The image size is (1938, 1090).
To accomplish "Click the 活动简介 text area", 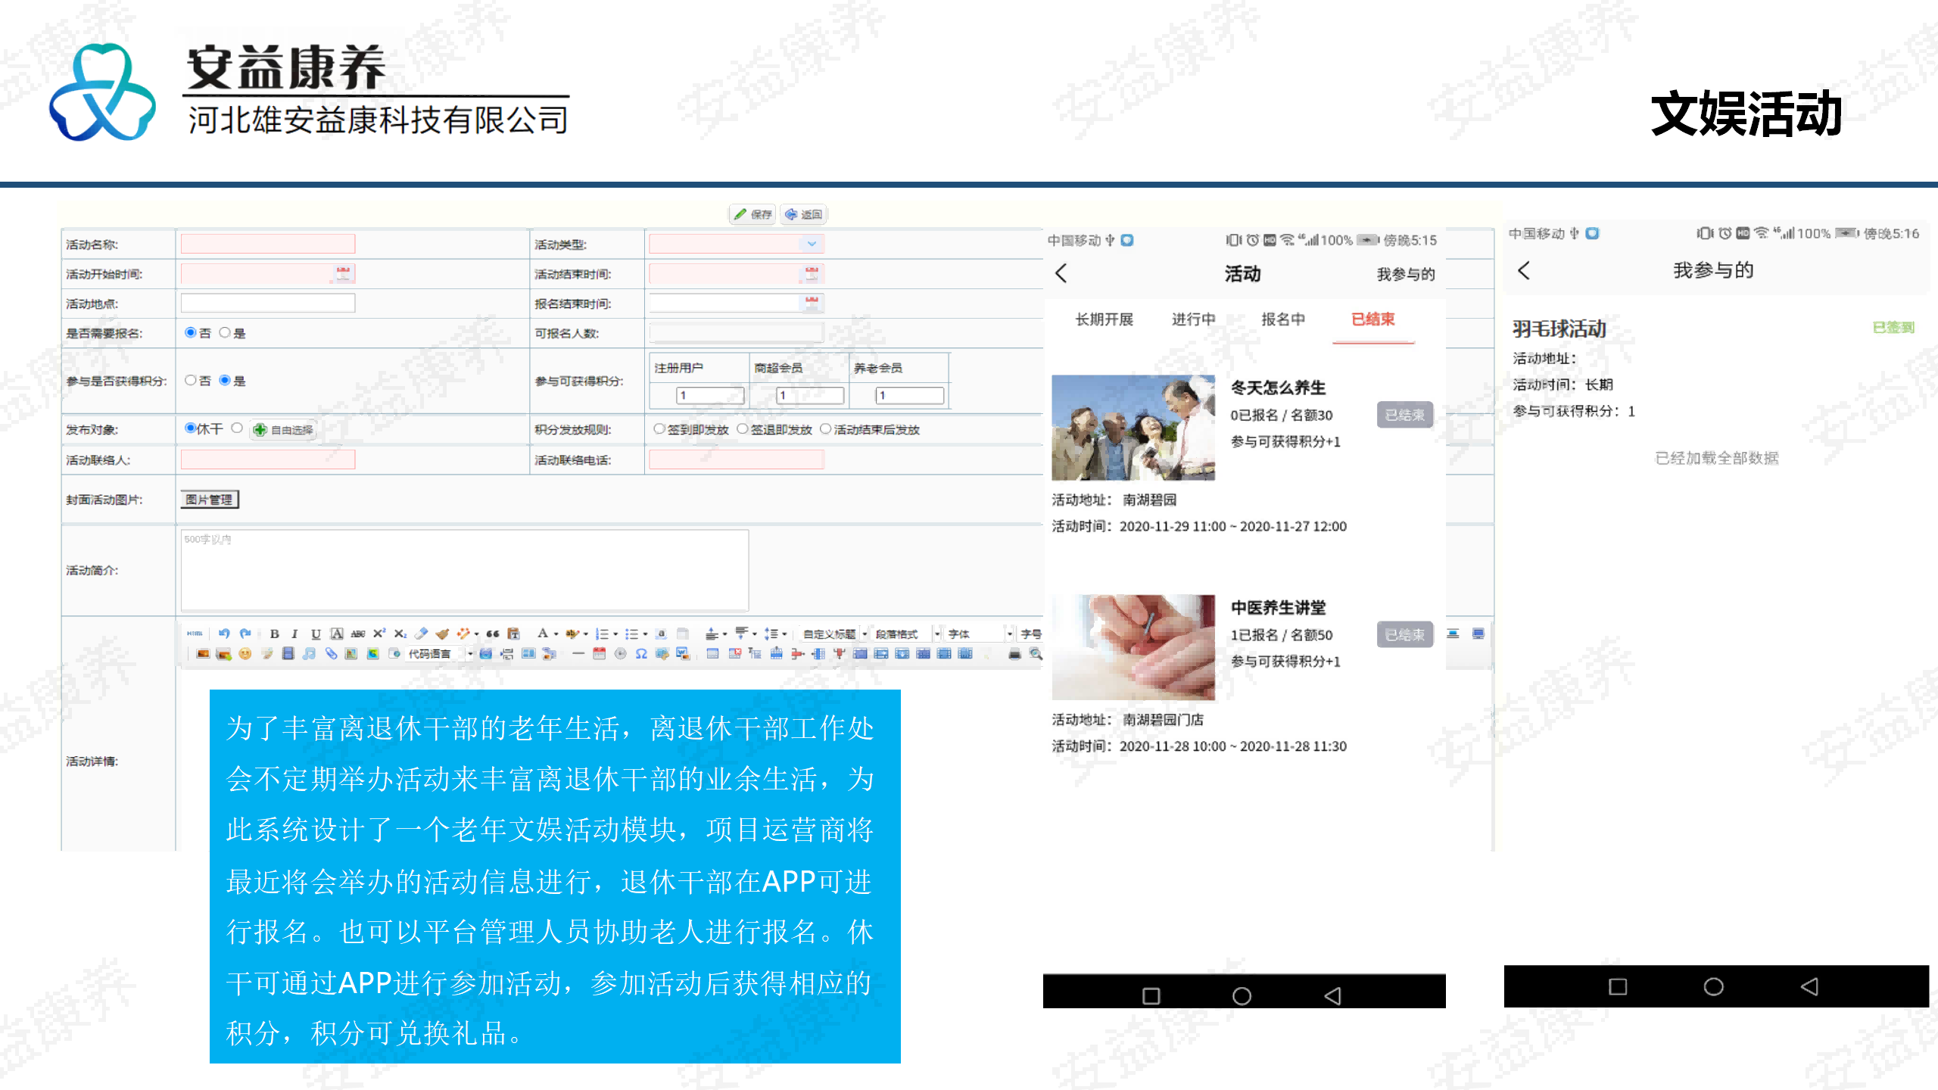I will (465, 570).
